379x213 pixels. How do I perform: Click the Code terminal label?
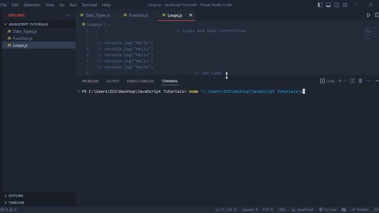(x=327, y=81)
